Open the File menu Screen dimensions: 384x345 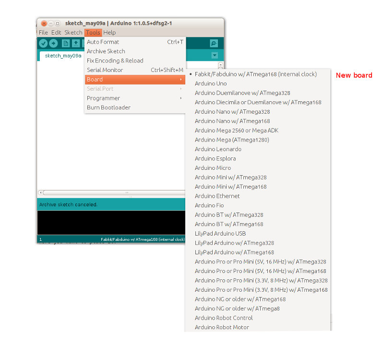(43, 32)
